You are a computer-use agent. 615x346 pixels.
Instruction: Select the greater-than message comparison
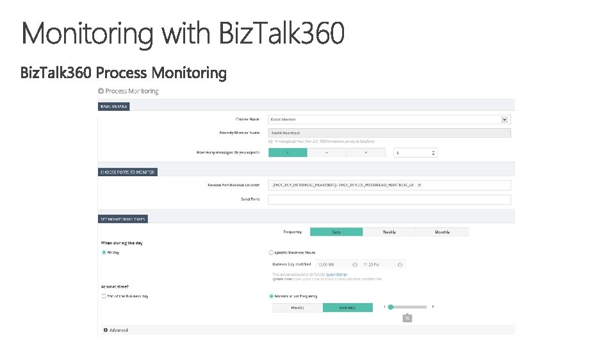click(288, 152)
